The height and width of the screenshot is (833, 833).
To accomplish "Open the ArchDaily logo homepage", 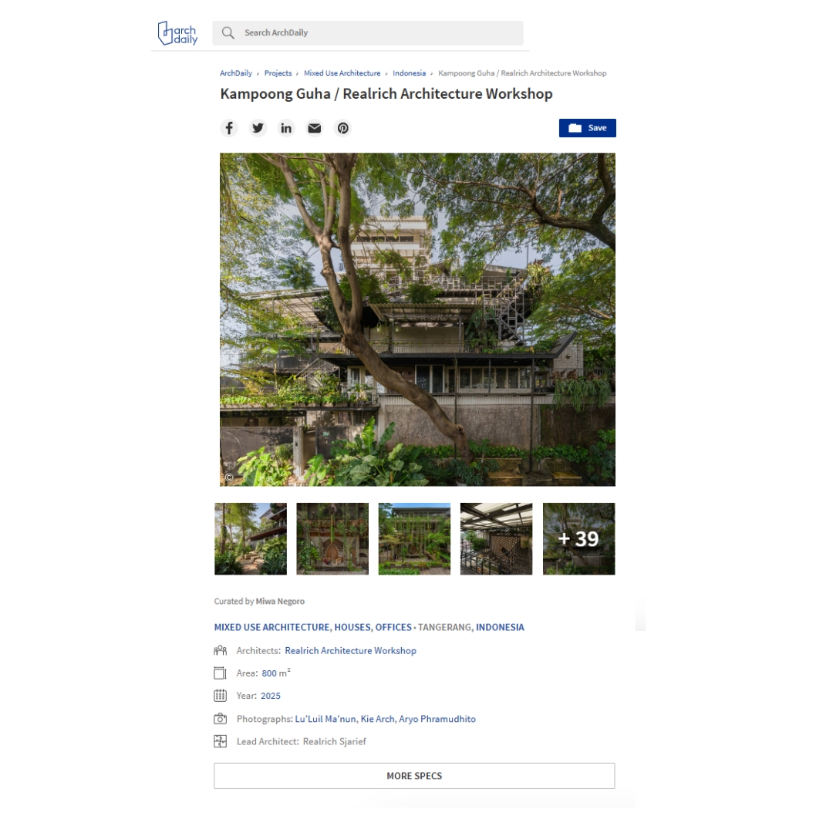I will (x=177, y=33).
